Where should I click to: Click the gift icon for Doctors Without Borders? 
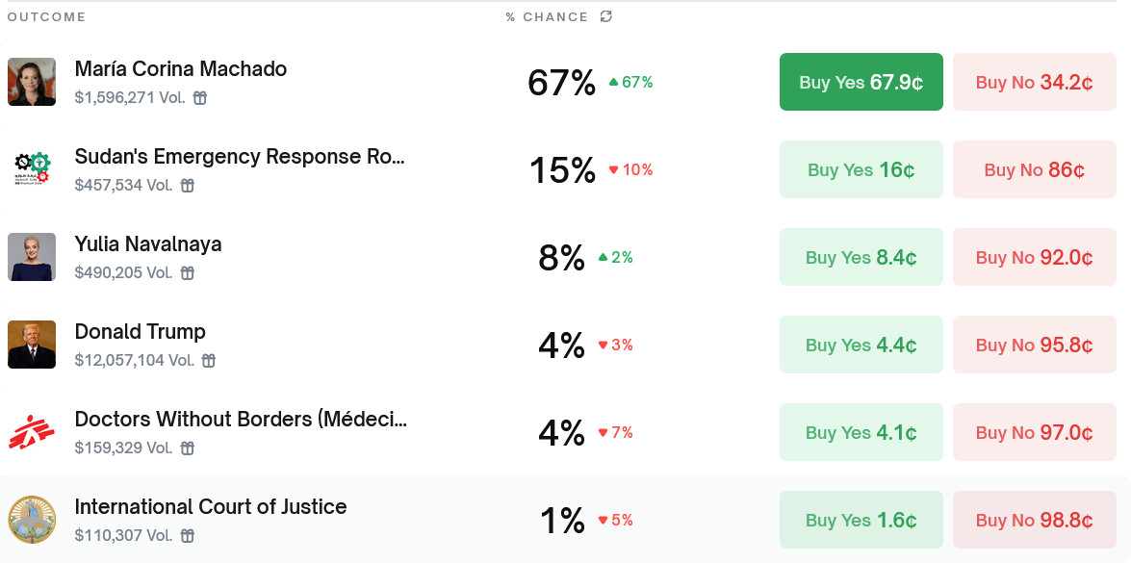(188, 448)
